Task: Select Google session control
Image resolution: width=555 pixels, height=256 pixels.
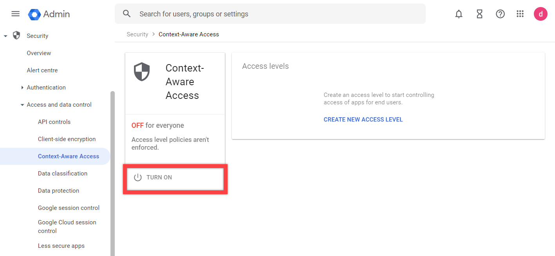Action: coord(69,208)
